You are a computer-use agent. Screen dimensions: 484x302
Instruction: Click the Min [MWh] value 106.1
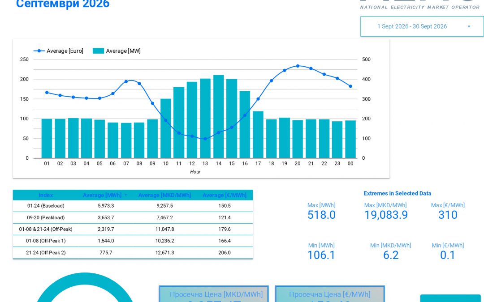point(321,255)
